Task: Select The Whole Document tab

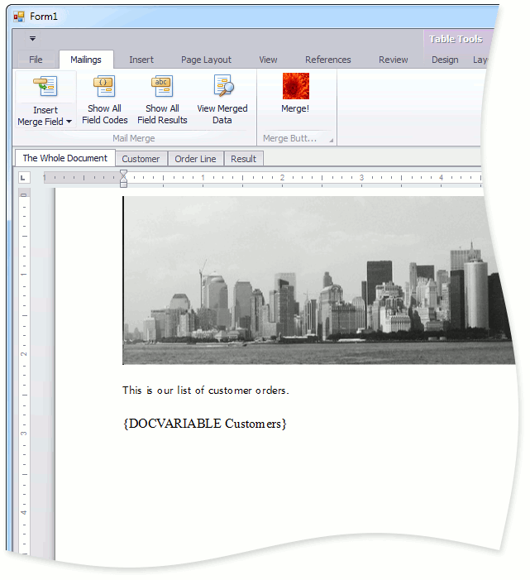Action: [65, 158]
